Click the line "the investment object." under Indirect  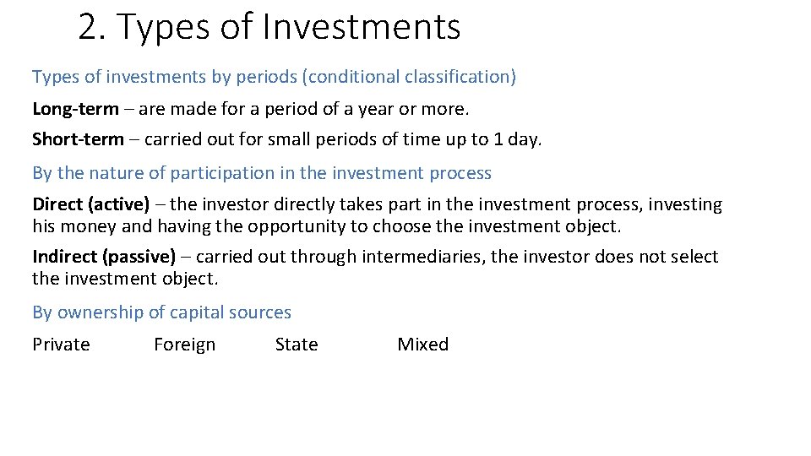pyautogui.click(x=125, y=279)
